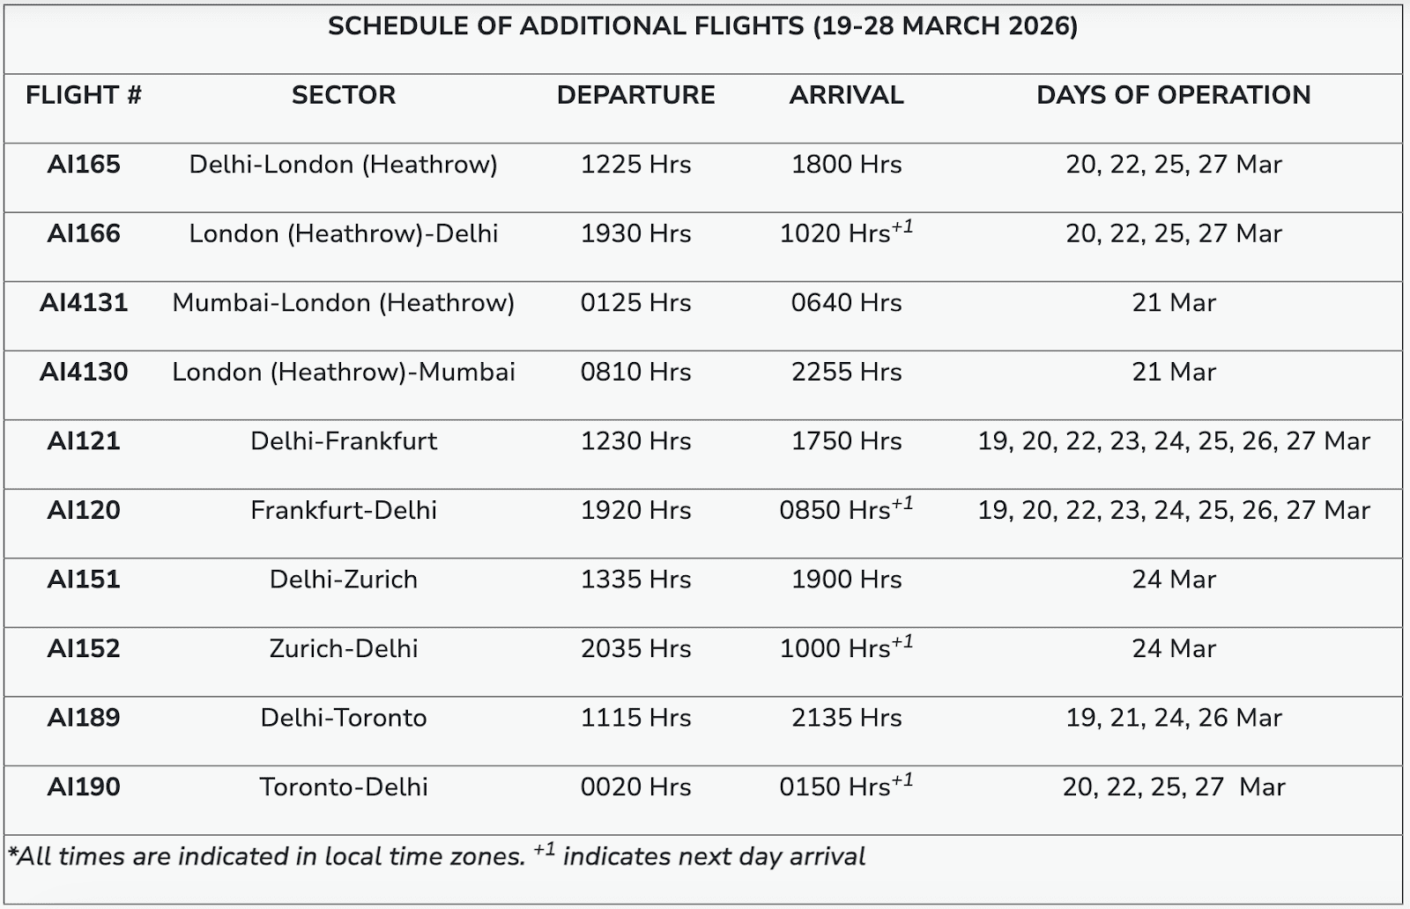Click the 19, 21, 24, 26 Mar cell
Screen dimensions: 1410x909
point(1173,718)
